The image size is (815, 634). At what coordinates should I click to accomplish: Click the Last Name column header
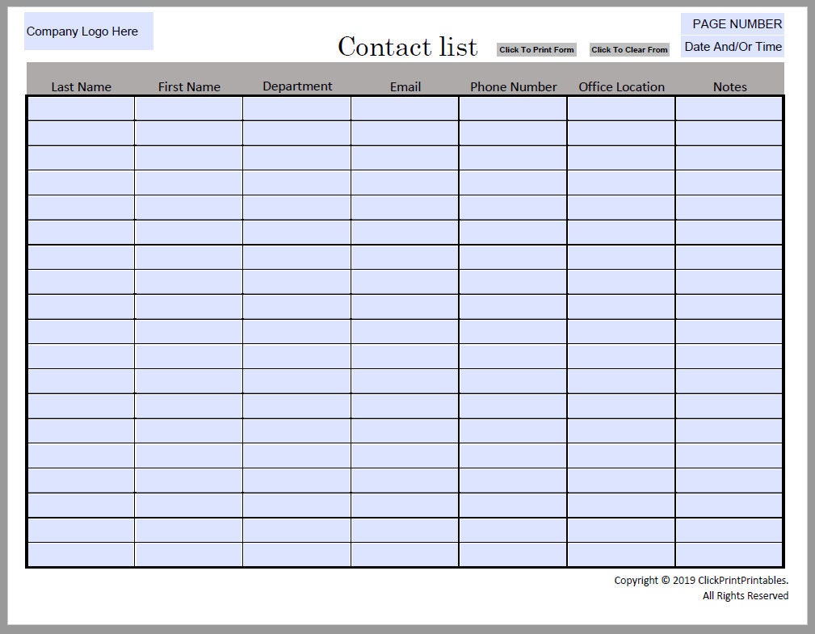(81, 86)
